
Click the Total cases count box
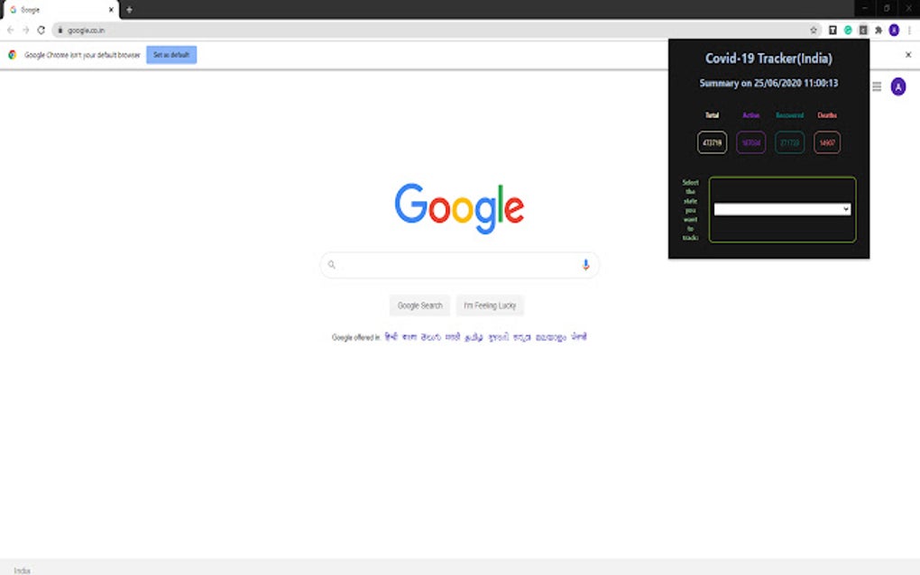point(711,142)
